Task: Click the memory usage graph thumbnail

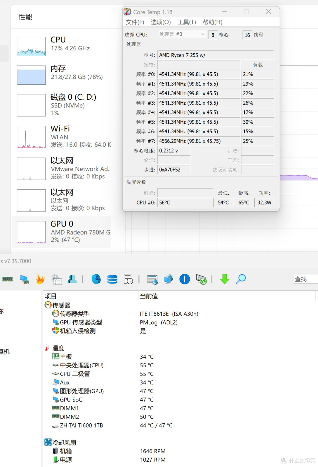Action: click(x=31, y=75)
